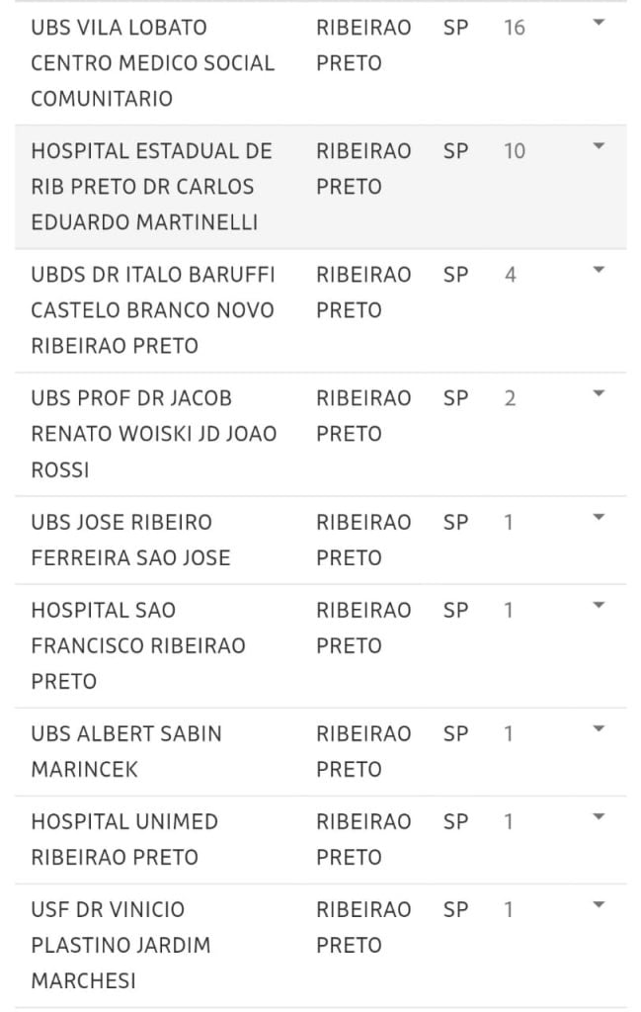Select UBS Albert Sabin Marincek name
The width and height of the screenshot is (641, 1012).
126,751
